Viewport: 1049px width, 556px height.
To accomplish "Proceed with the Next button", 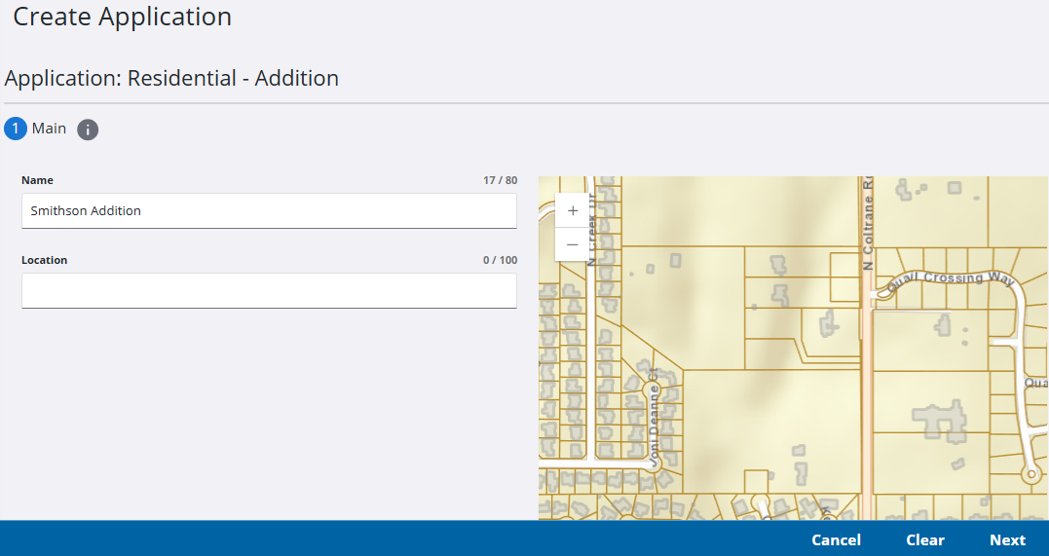I will pyautogui.click(x=1007, y=540).
